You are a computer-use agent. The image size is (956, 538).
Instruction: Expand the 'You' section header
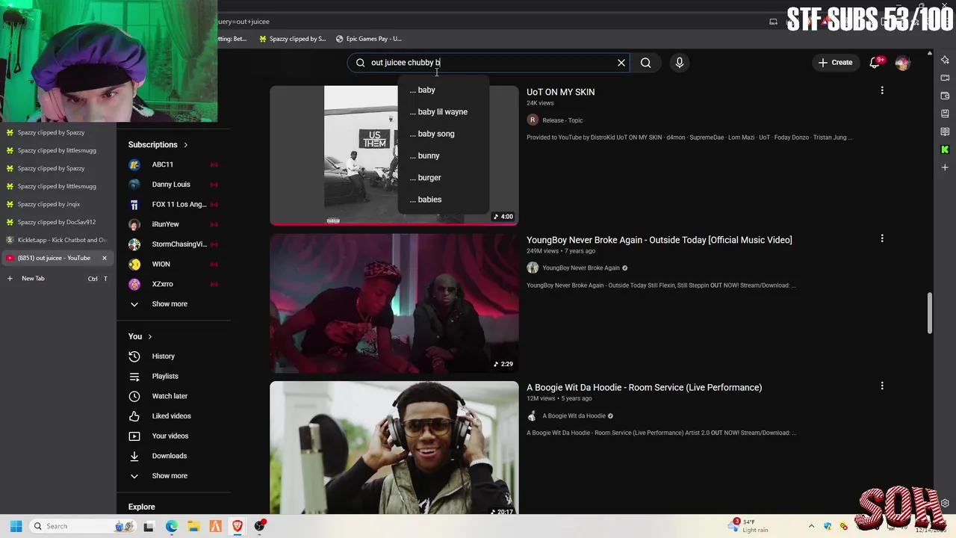(x=140, y=337)
